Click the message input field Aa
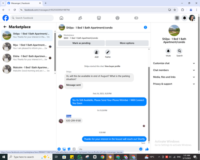This screenshot has width=200, height=160. pyautogui.click(x=108, y=149)
